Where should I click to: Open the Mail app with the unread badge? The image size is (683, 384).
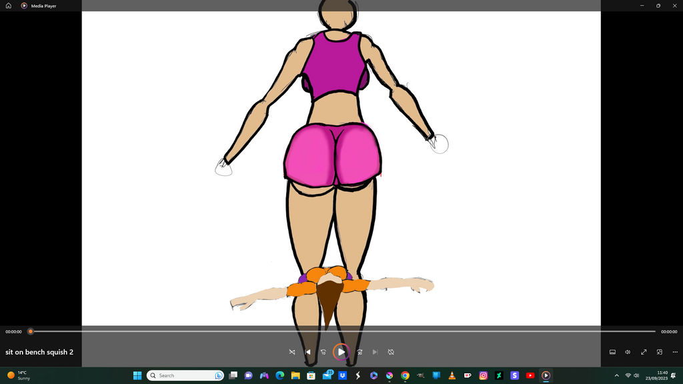(327, 375)
